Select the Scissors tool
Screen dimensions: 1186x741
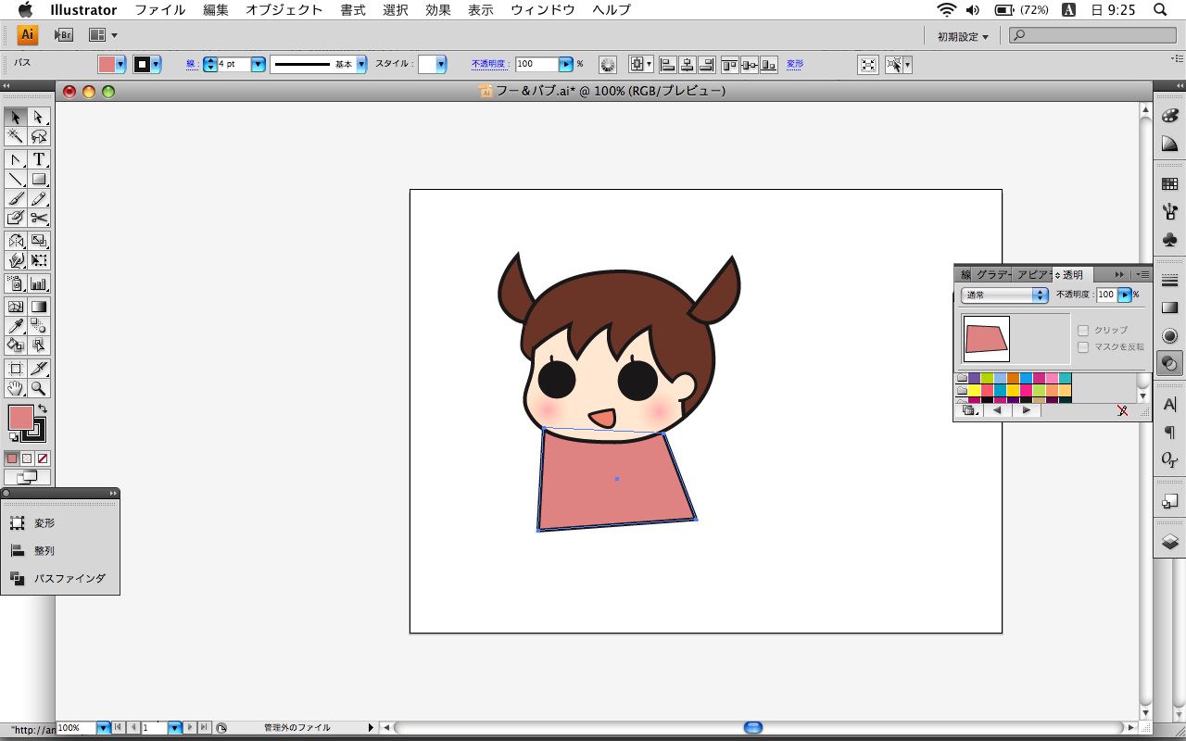point(39,218)
